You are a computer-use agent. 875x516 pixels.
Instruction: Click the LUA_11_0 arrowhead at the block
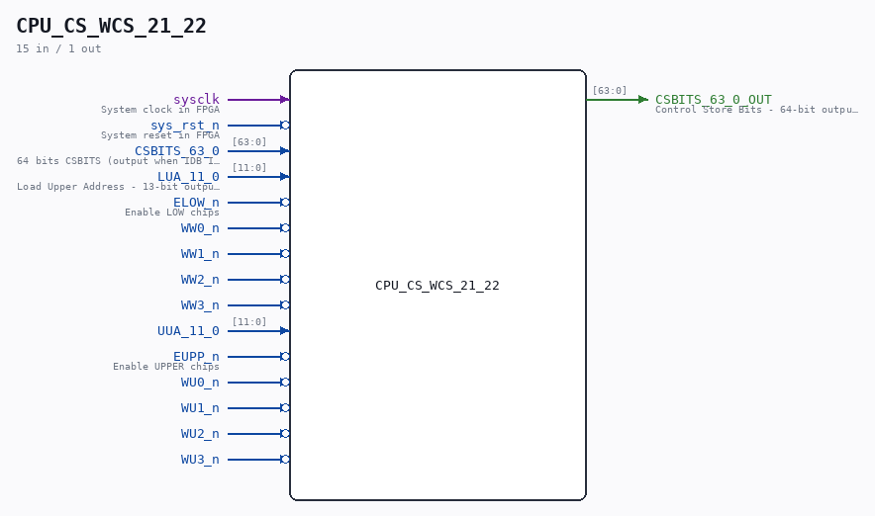(285, 177)
